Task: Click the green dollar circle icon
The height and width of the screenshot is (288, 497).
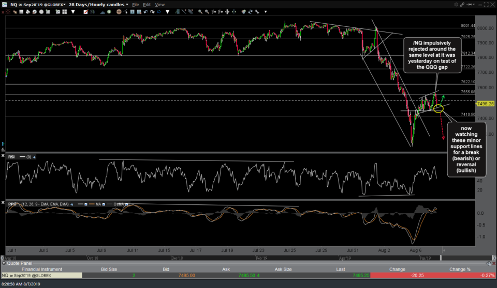Action: point(109,12)
